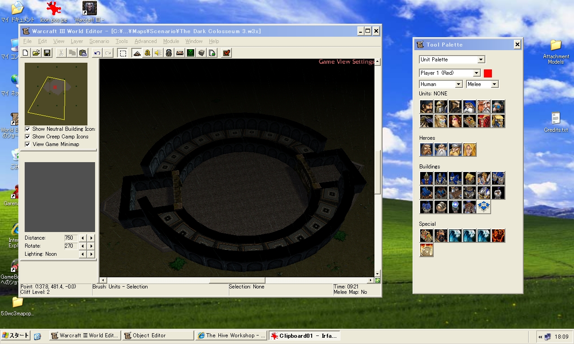The height and width of the screenshot is (344, 574).
Task: Select the Blood Mage hero icon
Action: coord(470,150)
